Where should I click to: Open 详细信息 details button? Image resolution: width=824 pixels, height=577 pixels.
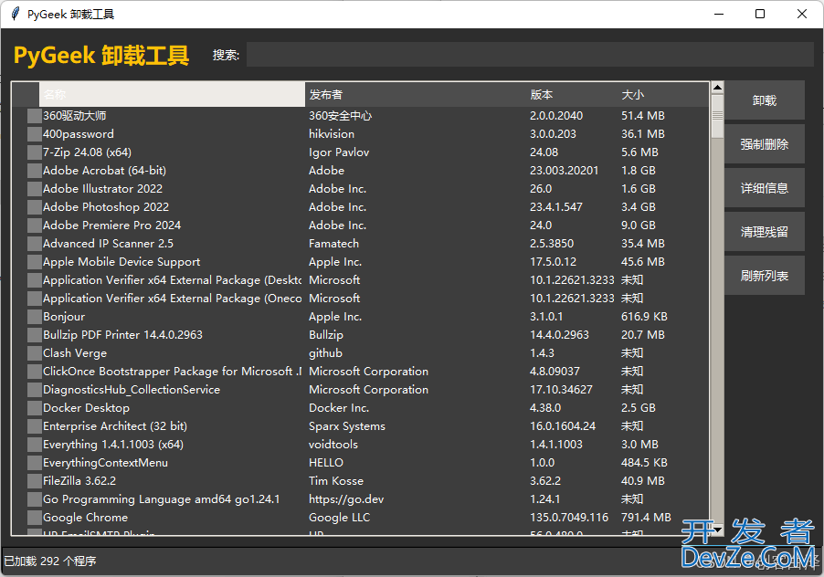pos(764,188)
